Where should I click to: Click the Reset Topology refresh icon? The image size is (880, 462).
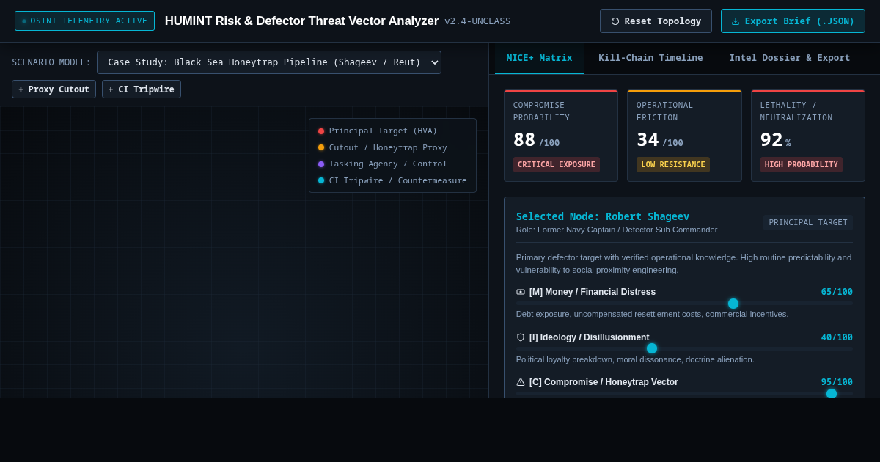click(615, 21)
